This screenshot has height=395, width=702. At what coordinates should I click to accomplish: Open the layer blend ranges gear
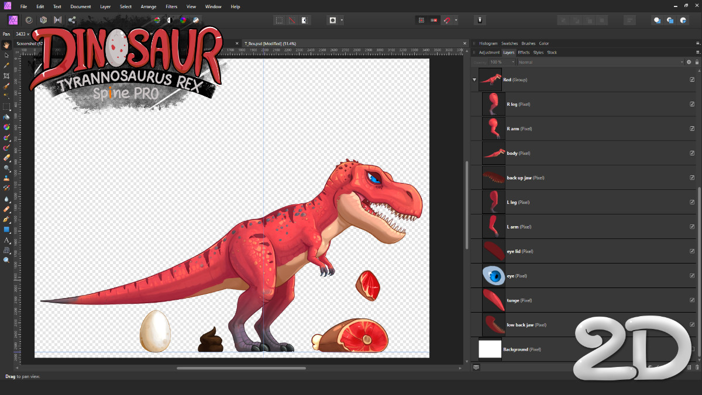[689, 62]
